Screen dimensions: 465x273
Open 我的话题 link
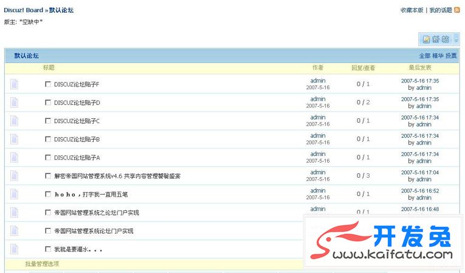pyautogui.click(x=441, y=10)
